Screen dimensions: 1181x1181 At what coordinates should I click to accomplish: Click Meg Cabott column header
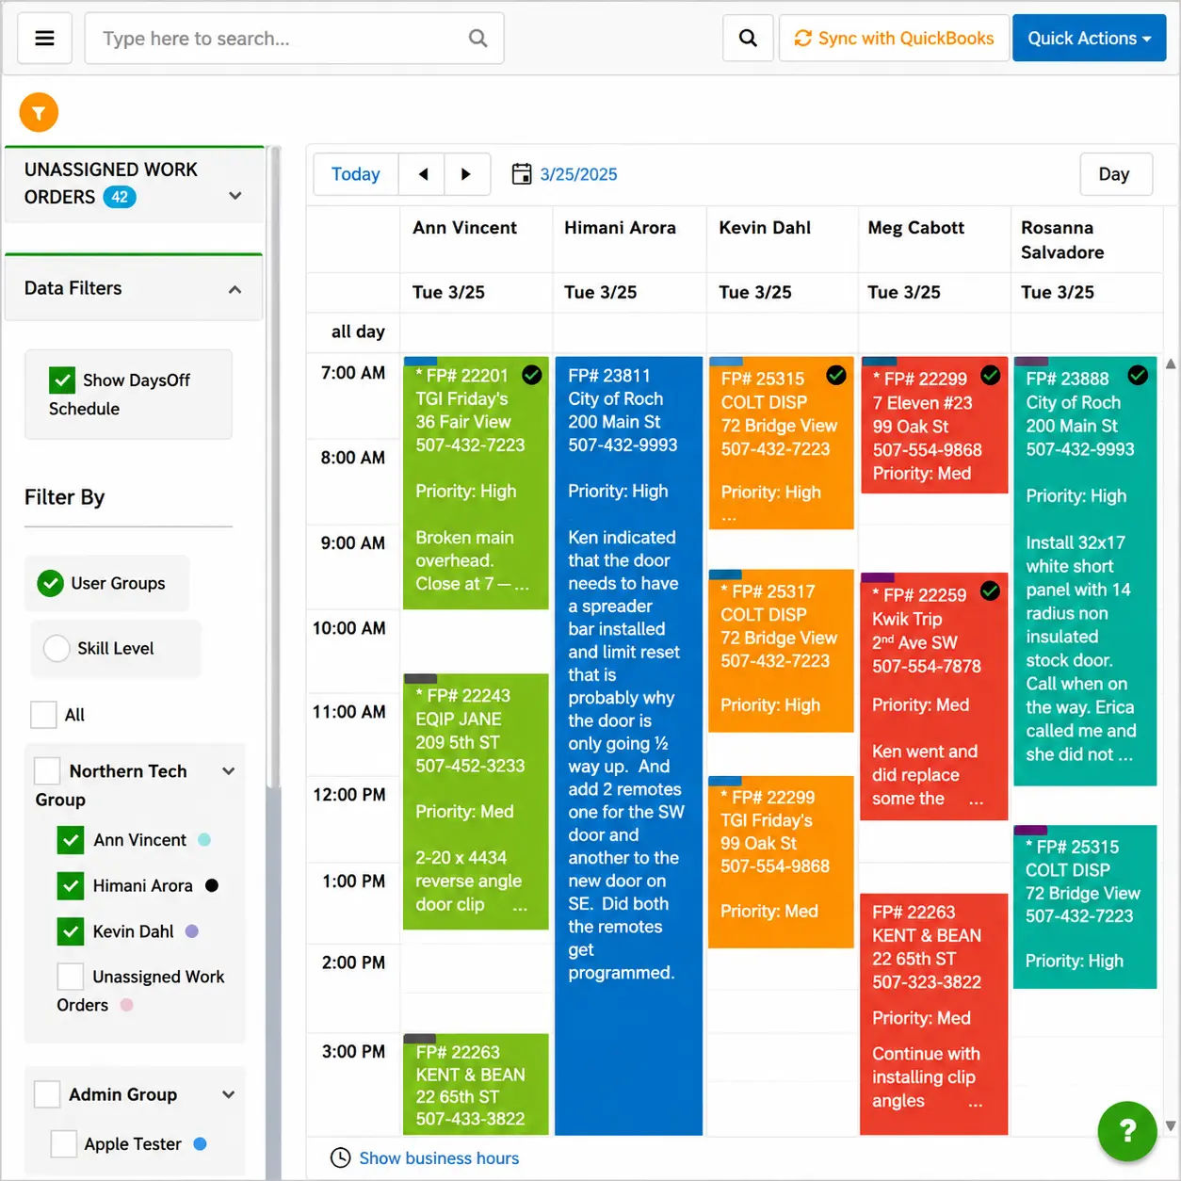click(x=915, y=228)
